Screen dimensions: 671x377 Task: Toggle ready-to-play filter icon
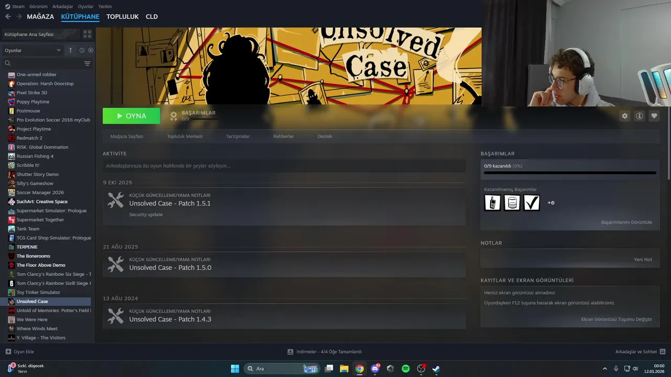91,50
